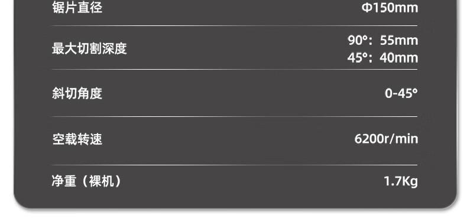Click the dark spec card's bottom margin

pyautogui.click(x=235, y=199)
